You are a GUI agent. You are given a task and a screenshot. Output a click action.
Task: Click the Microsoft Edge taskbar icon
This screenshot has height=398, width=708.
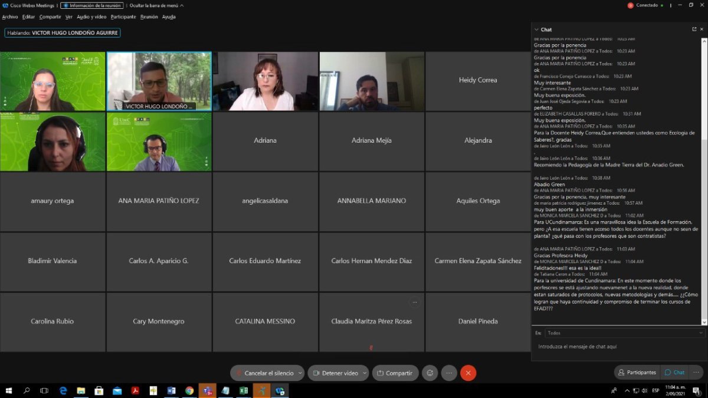(x=63, y=390)
